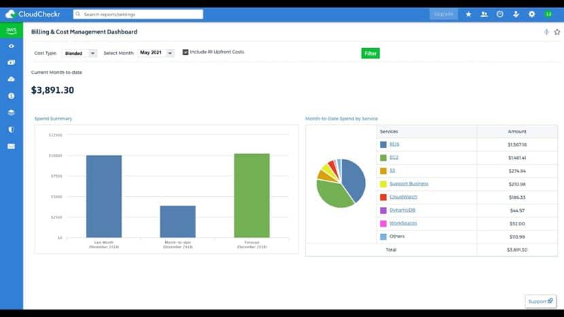This screenshot has height=317, width=564.
Task: Toggle Include RI Upfront Costs checkbox
Action: coord(186,52)
